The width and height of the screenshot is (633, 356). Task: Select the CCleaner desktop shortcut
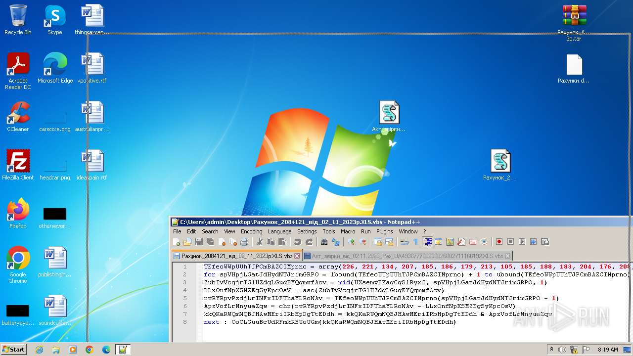(18, 117)
